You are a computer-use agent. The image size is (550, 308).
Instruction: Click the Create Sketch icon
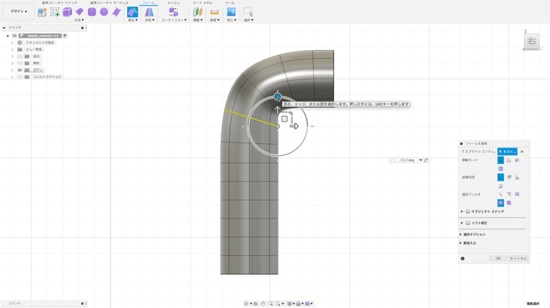tap(55, 12)
